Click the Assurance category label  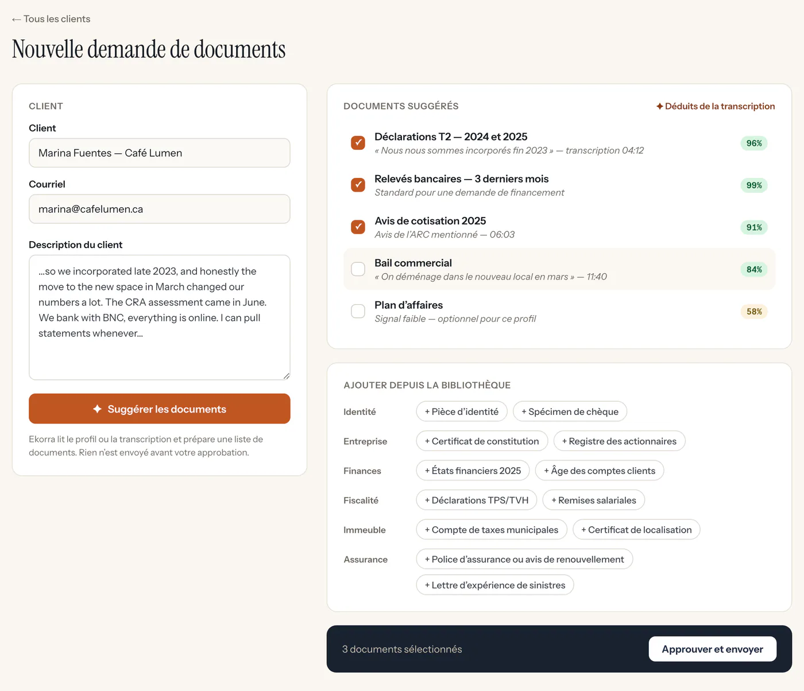click(365, 560)
